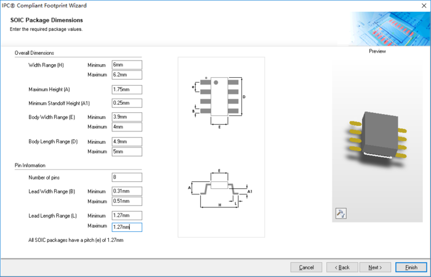Click the Maximum Height (A) input
This screenshot has width=431, height=277.
click(x=126, y=89)
